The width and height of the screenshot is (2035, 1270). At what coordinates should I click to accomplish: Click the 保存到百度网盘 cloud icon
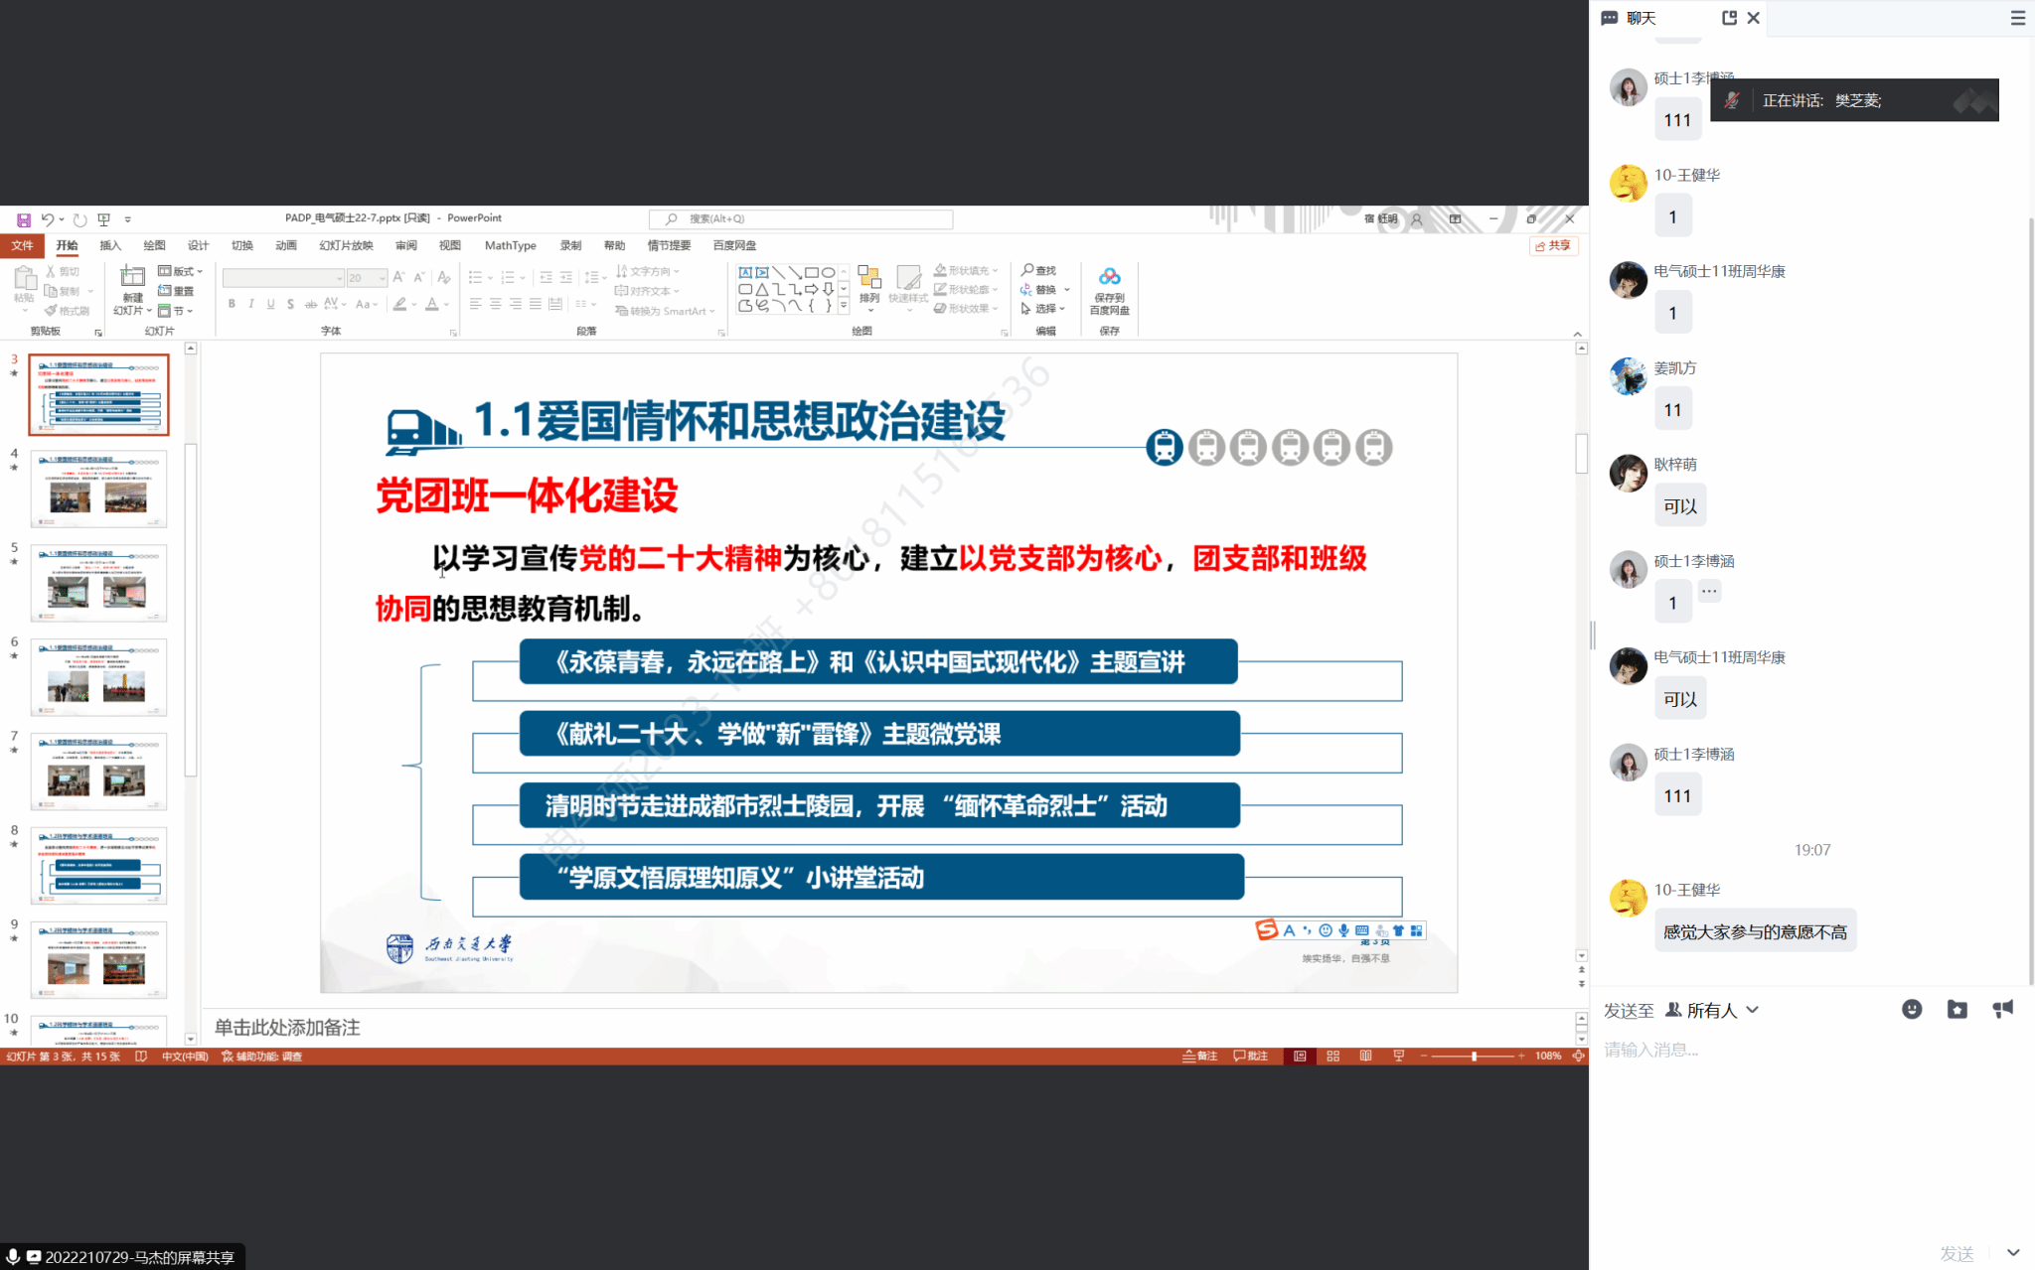pyautogui.click(x=1109, y=277)
